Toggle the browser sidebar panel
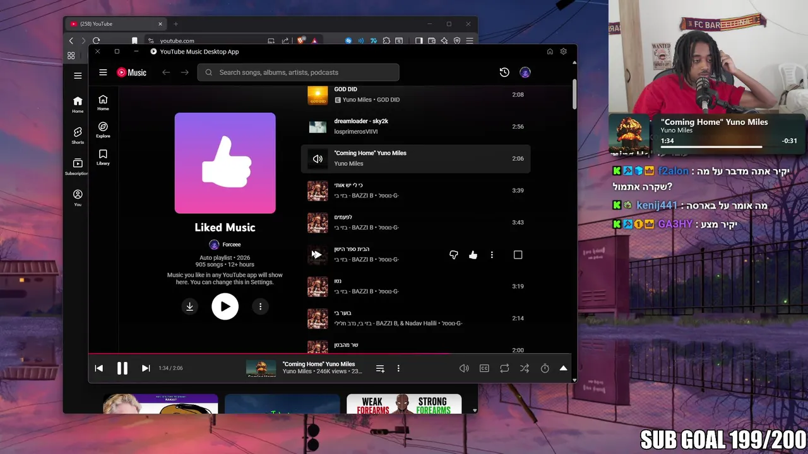Image resolution: width=808 pixels, height=454 pixels. pyautogui.click(x=419, y=40)
